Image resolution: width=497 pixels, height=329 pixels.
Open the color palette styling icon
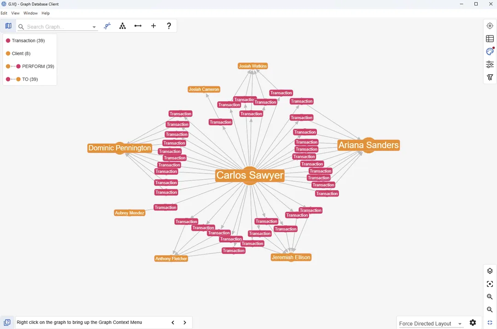[490, 51]
